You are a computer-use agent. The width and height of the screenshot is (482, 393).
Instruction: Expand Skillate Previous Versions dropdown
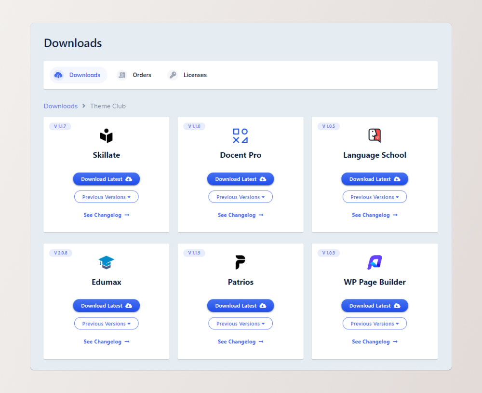107,197
